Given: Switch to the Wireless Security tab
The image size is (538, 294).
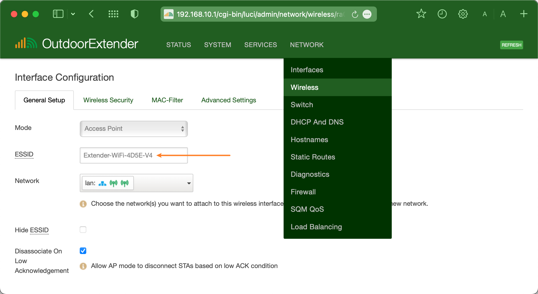Looking at the screenshot, I should pyautogui.click(x=108, y=100).
